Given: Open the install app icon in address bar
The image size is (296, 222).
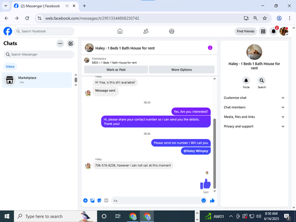Looking at the screenshot, I should pyautogui.click(x=246, y=18).
